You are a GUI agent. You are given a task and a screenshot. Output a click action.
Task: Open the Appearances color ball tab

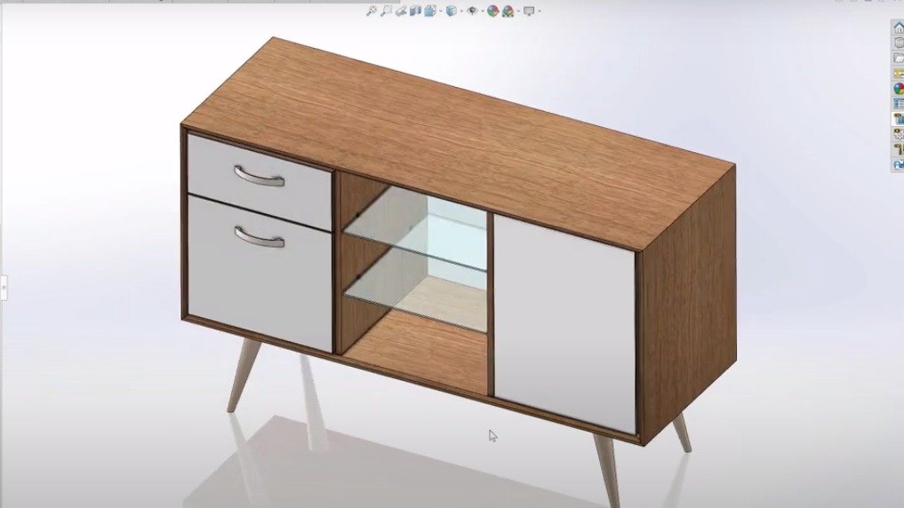[x=898, y=89]
